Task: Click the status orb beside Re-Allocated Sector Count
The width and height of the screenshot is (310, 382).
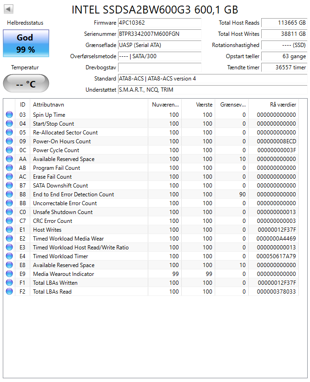Action: (9, 133)
